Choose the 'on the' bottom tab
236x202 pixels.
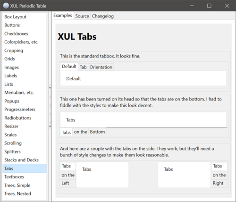[80, 132]
